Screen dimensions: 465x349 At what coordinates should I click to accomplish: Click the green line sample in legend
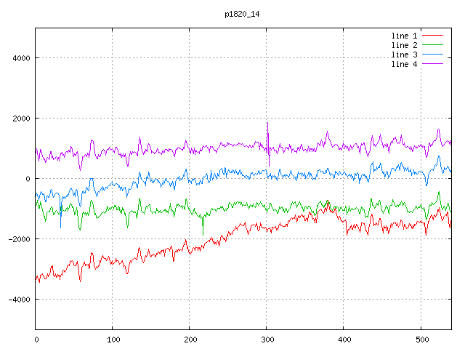coord(432,45)
